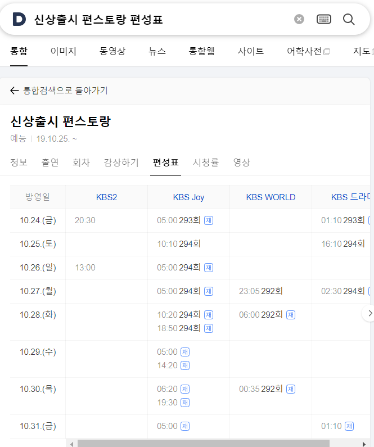Open the KBS 드라마 channel link

351,197
